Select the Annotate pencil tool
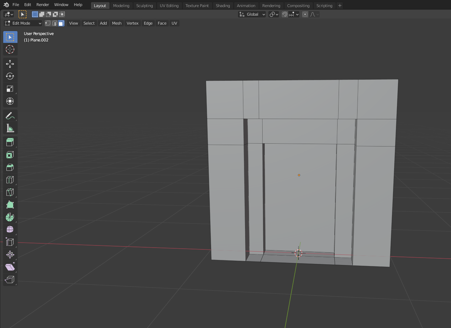Screen dimensions: 451x328 click(x=10, y=115)
